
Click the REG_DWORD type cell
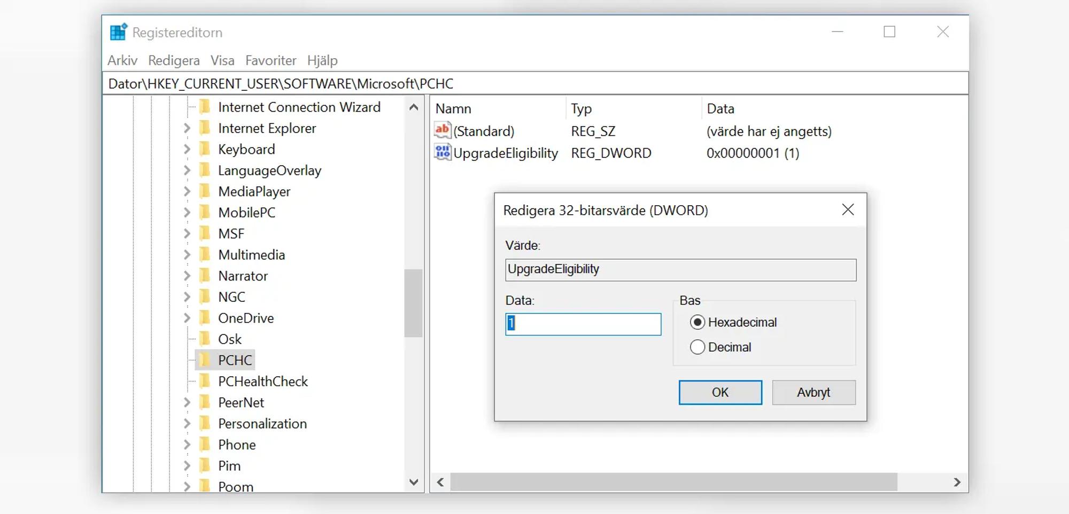coord(611,153)
